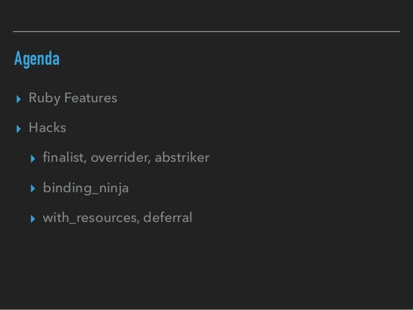Click the word overrider

120,157
